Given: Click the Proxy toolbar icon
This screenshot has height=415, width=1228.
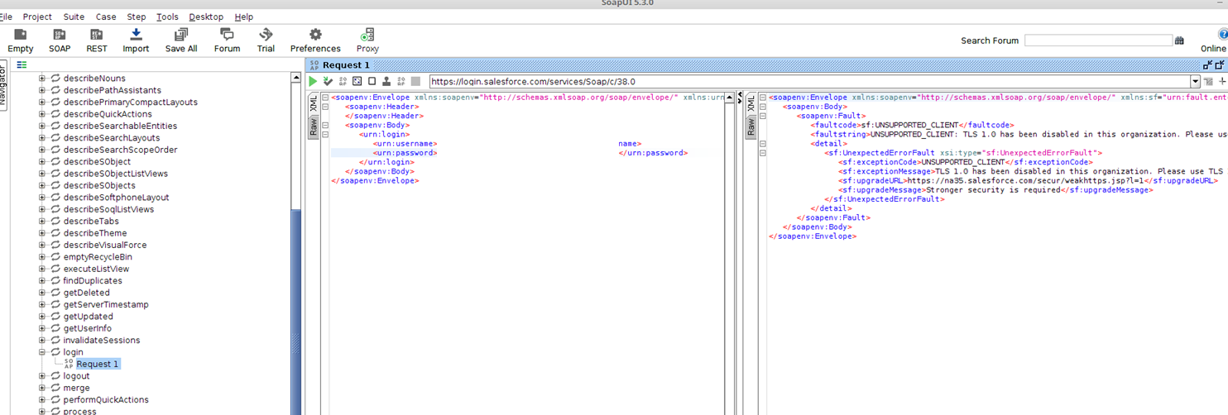Looking at the screenshot, I should (x=367, y=34).
